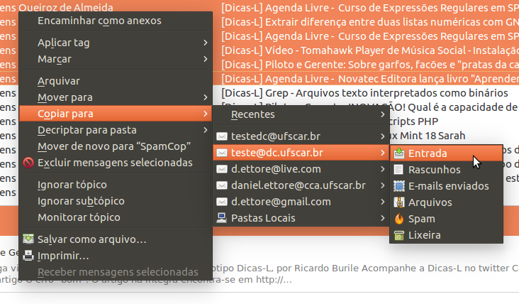This screenshot has height=304, width=519.
Task: Click the Salvar como arquivo icon
Action: [28, 240]
